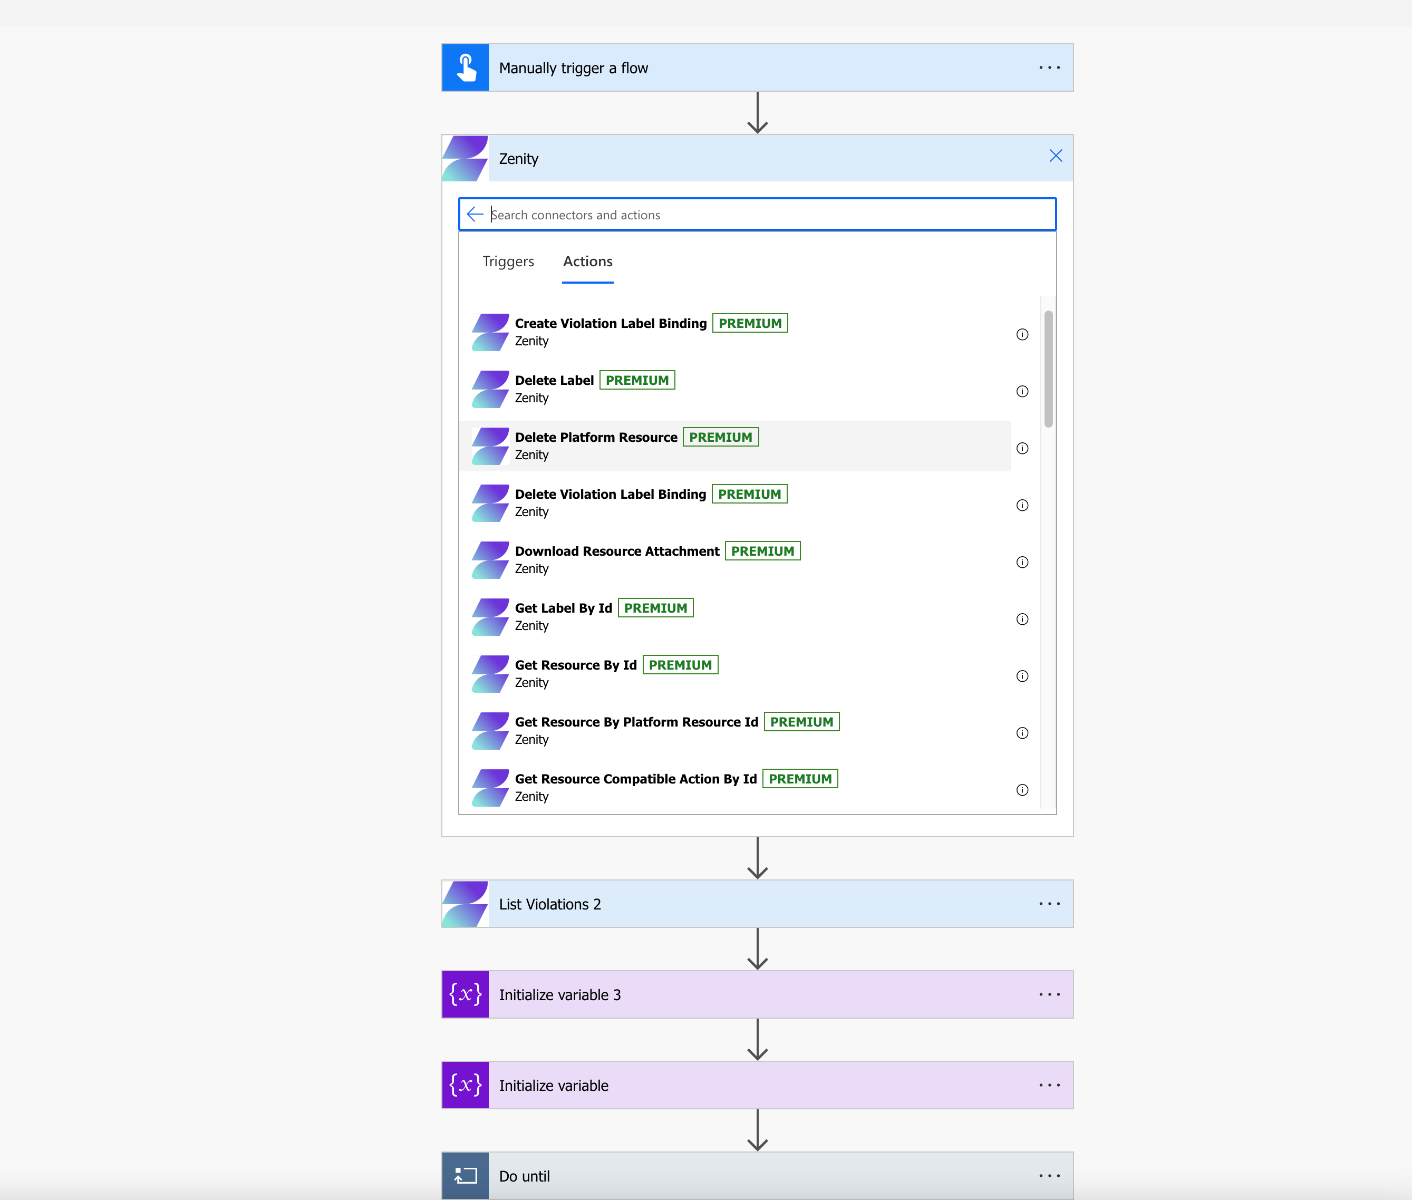Choose Delete Violation Label Binding action
The height and width of the screenshot is (1200, 1412).
coord(610,495)
